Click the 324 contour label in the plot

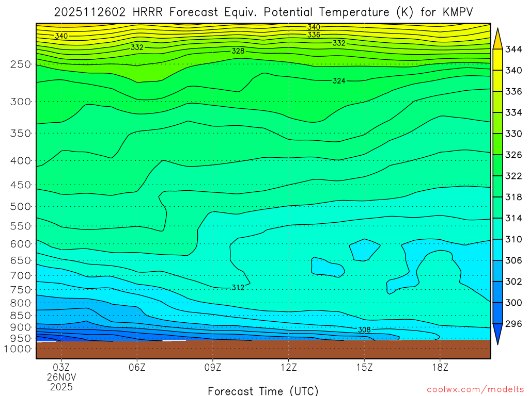pos(339,81)
